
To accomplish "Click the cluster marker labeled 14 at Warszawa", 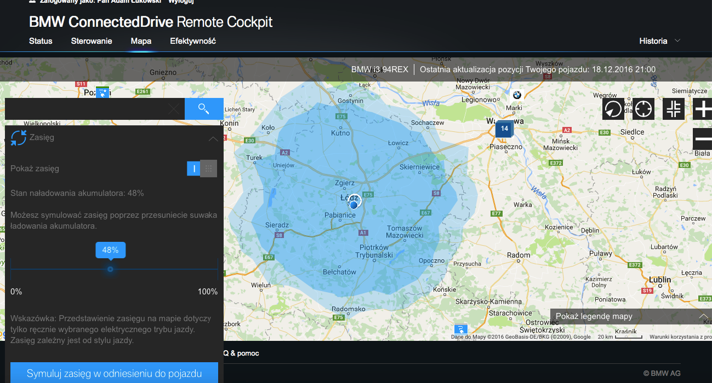I will tap(504, 129).
